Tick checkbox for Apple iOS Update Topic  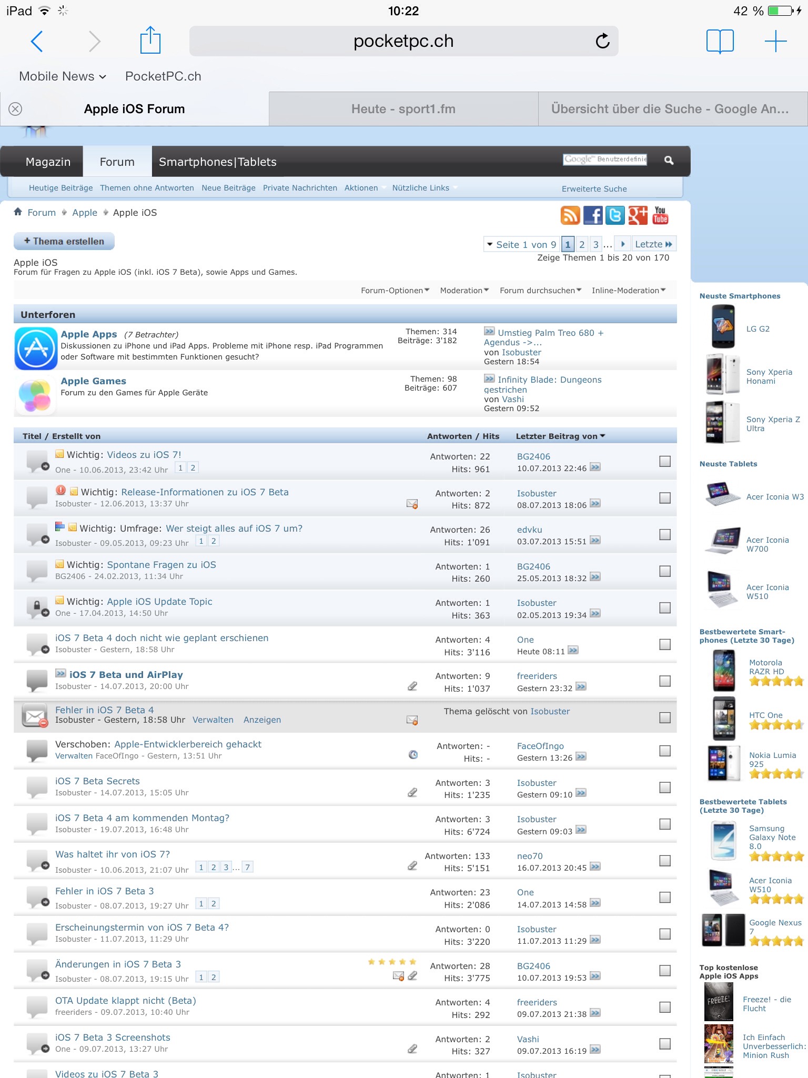[665, 608]
